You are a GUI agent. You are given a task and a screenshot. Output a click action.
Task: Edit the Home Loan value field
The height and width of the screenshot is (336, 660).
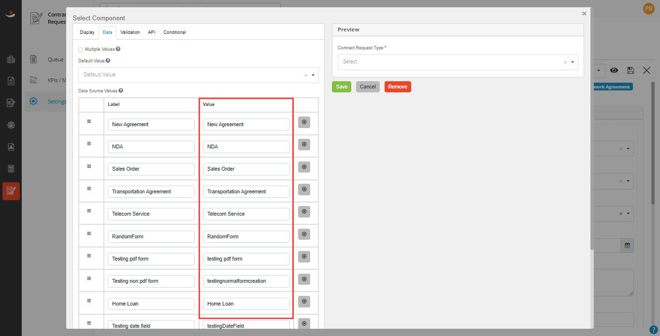click(246, 304)
